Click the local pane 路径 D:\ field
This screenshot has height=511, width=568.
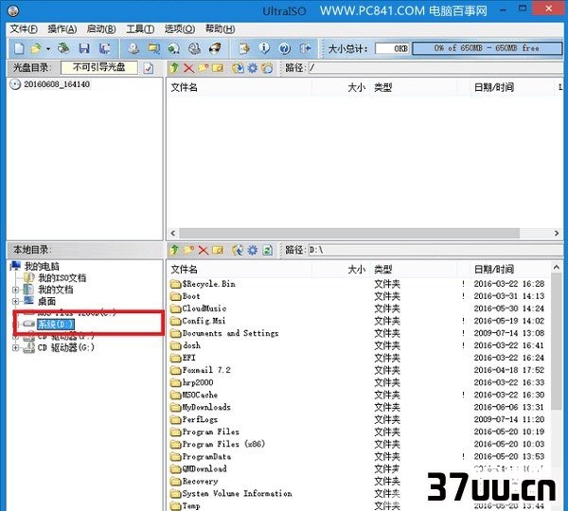(x=435, y=250)
